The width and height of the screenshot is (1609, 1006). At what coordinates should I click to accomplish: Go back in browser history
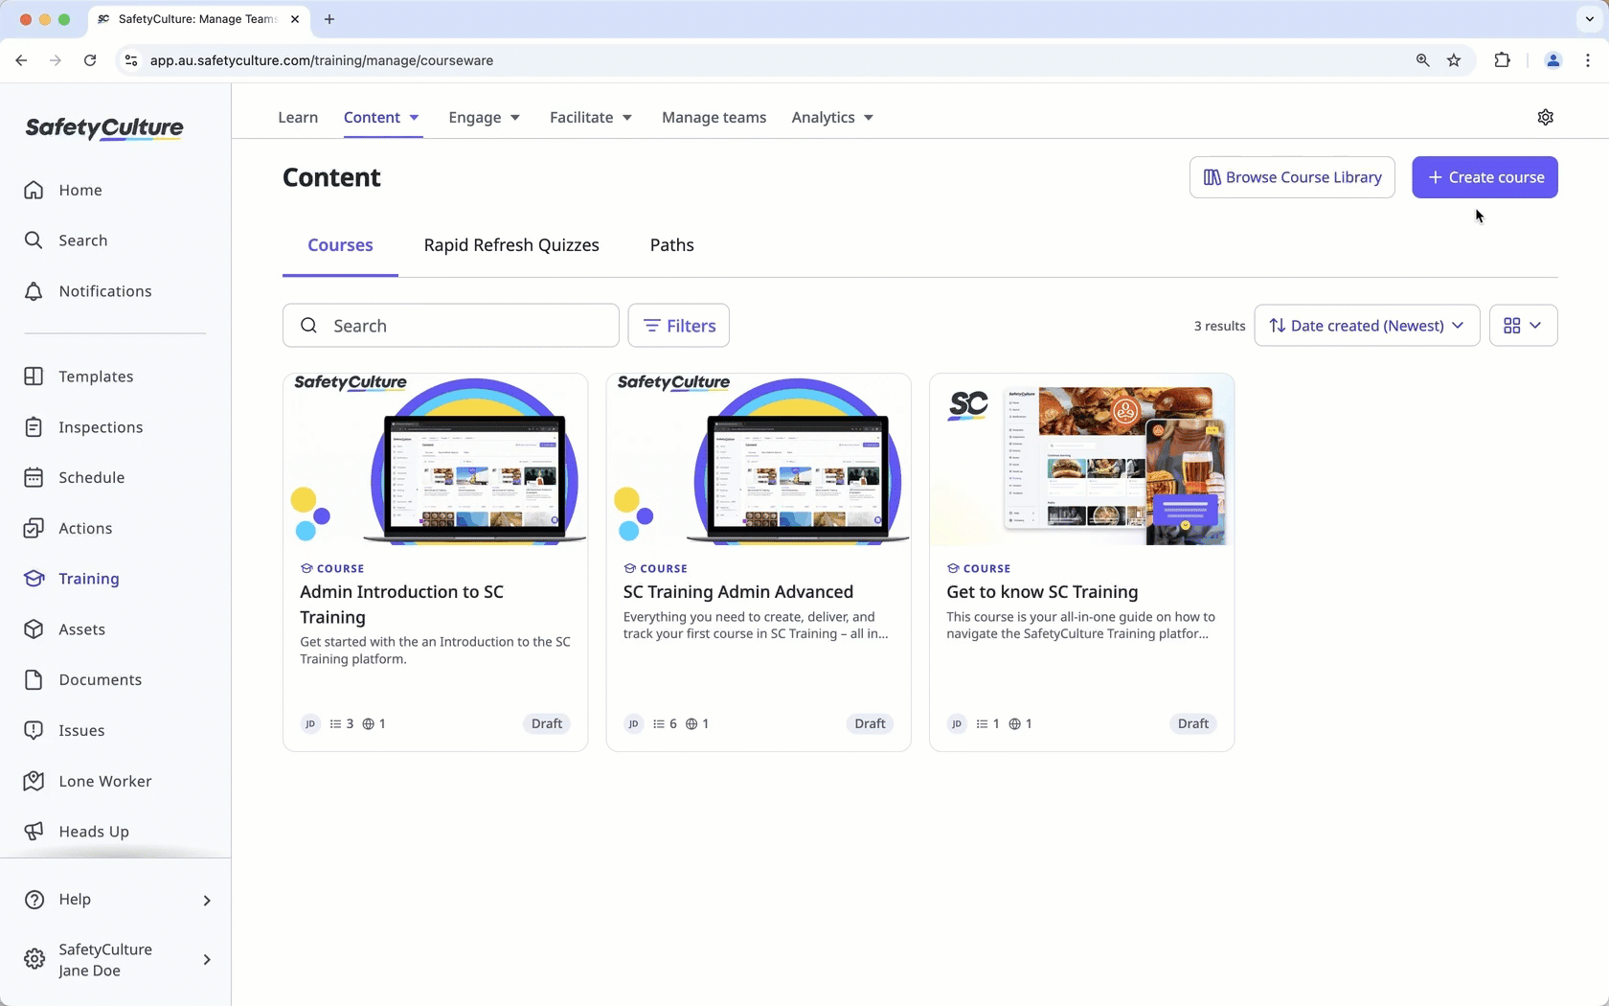point(21,60)
